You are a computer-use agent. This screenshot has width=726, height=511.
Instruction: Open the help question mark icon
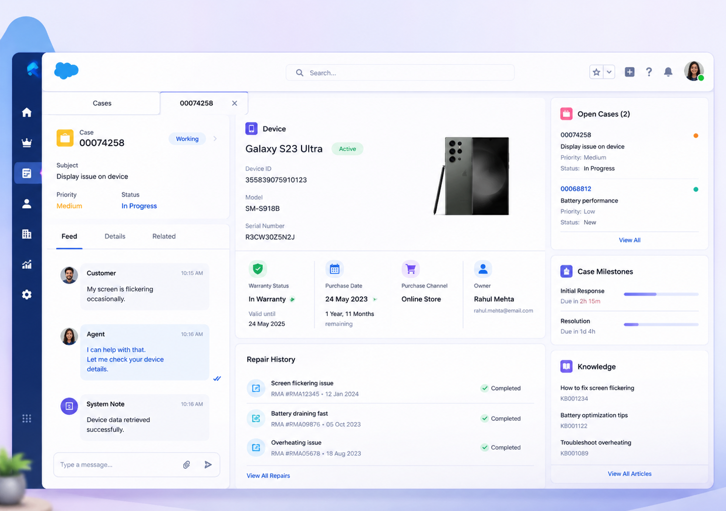click(649, 72)
